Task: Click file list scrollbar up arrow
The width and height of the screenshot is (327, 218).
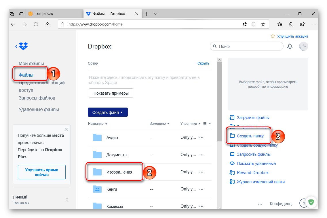Action: (219, 60)
